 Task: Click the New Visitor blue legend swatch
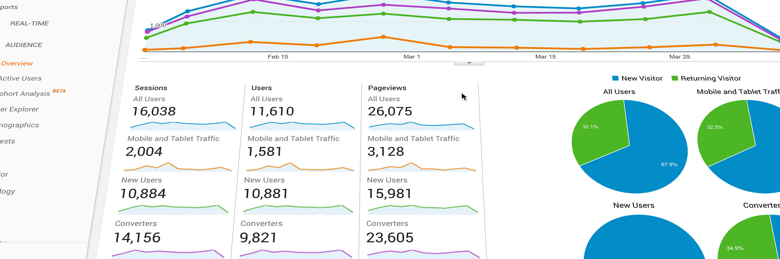coord(615,78)
